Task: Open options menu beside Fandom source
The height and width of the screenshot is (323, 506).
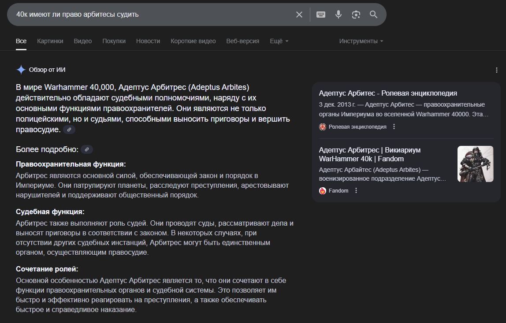Action: coord(356,190)
